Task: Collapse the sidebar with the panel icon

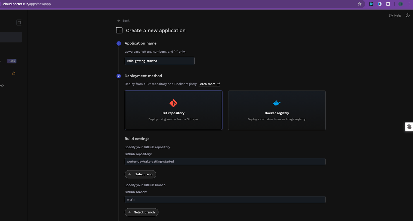Action: (19, 23)
